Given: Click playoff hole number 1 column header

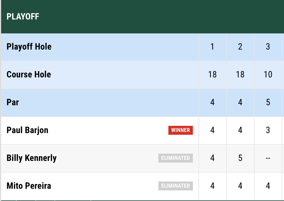Looking at the screenshot, I should pyautogui.click(x=213, y=47).
